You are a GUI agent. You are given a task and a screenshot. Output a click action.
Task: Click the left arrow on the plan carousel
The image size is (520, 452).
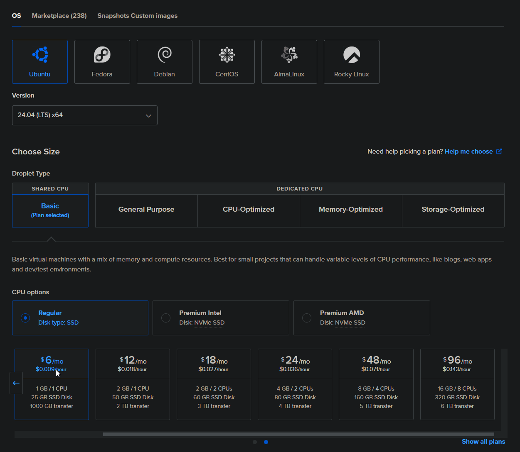tap(16, 383)
